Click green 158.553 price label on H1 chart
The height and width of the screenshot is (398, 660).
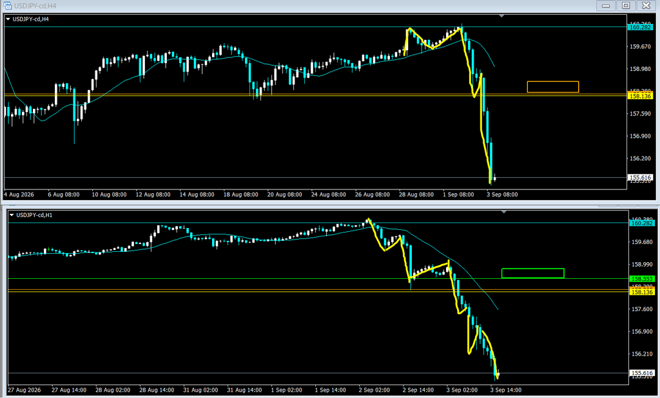[x=642, y=279]
